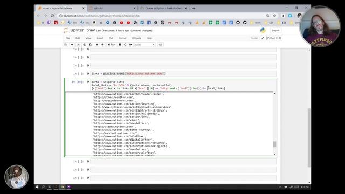Click the Jupyter logo

coord(73,30)
